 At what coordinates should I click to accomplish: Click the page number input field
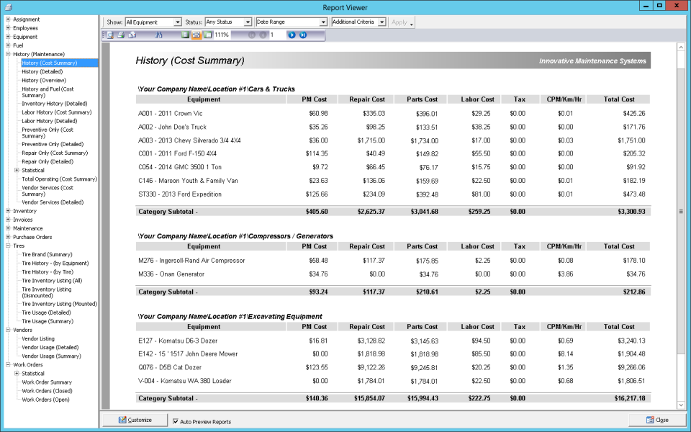click(x=276, y=35)
